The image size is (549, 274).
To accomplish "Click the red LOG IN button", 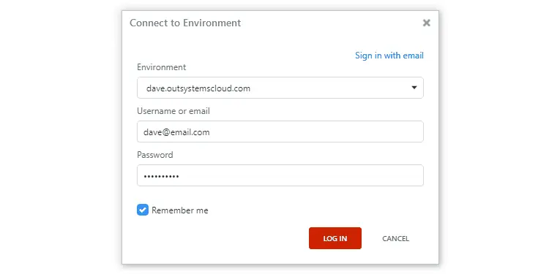I will coord(335,238).
